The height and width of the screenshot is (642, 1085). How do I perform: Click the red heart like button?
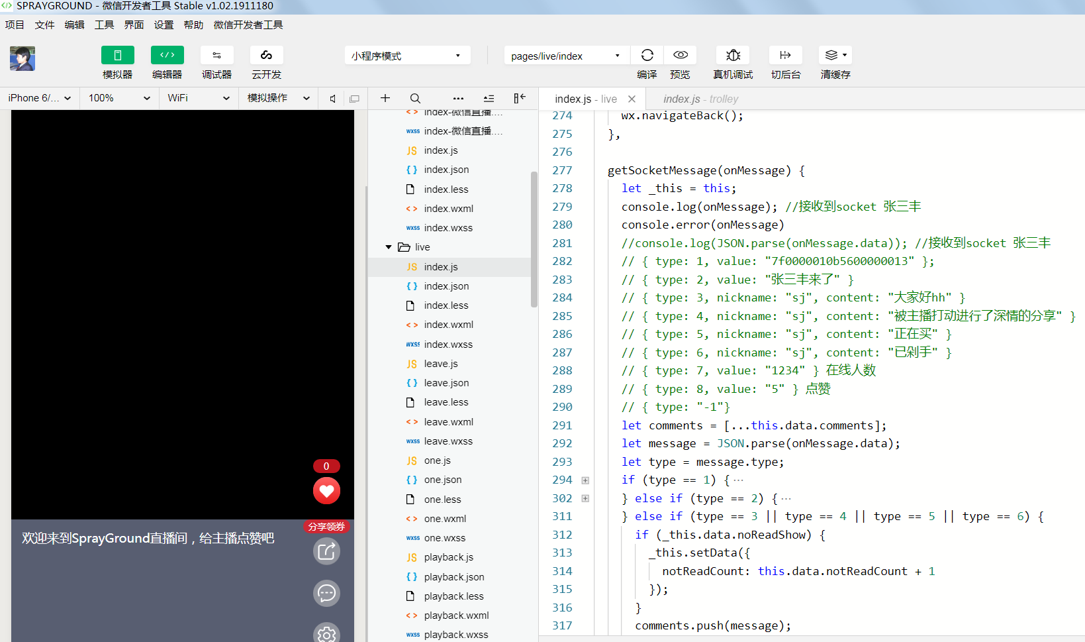[326, 491]
